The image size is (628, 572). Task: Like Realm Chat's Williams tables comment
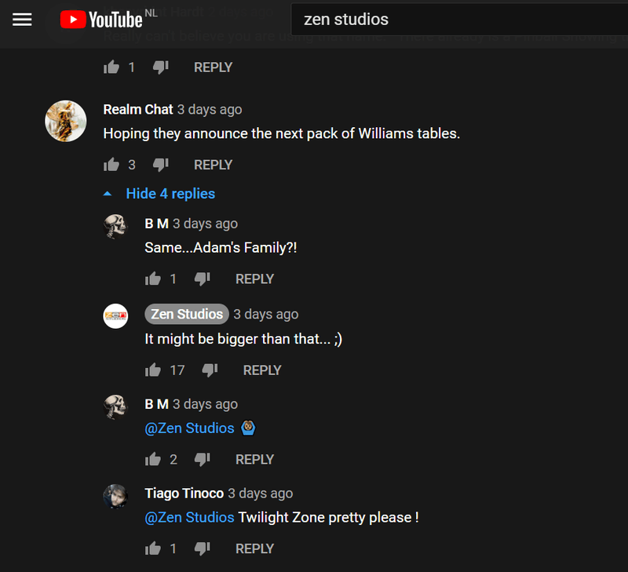coord(111,165)
